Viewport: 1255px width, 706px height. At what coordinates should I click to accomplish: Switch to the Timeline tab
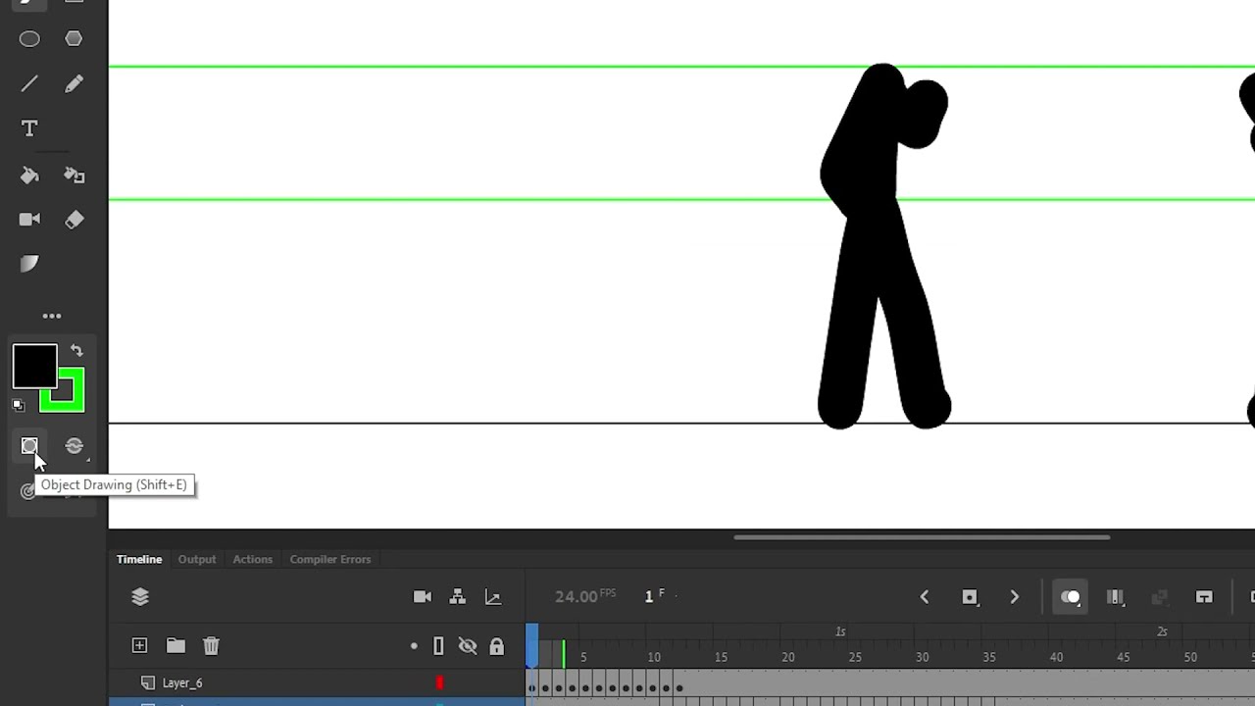139,559
